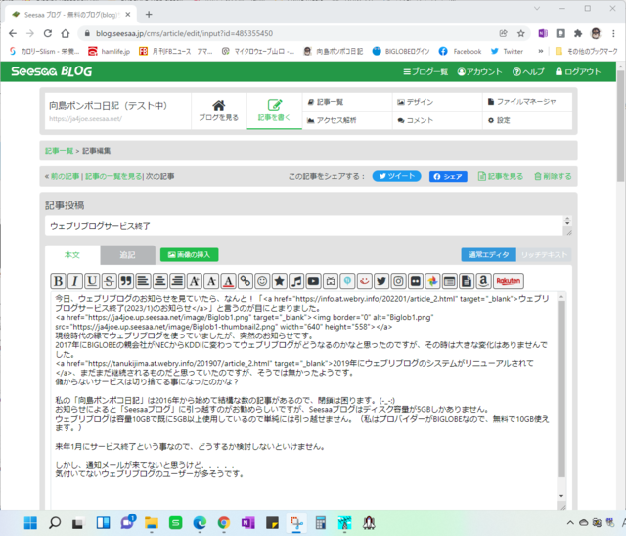
Task: Click 記事を見る link
Action: [x=501, y=176]
